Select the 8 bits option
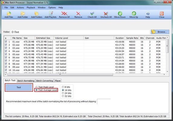This screenshot has height=121, width=173. (63, 87)
